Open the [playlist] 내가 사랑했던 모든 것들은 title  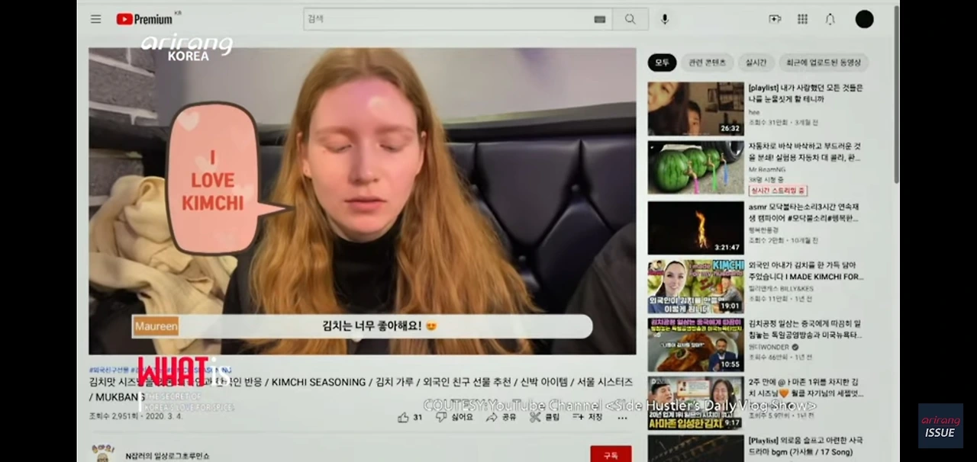click(x=805, y=93)
